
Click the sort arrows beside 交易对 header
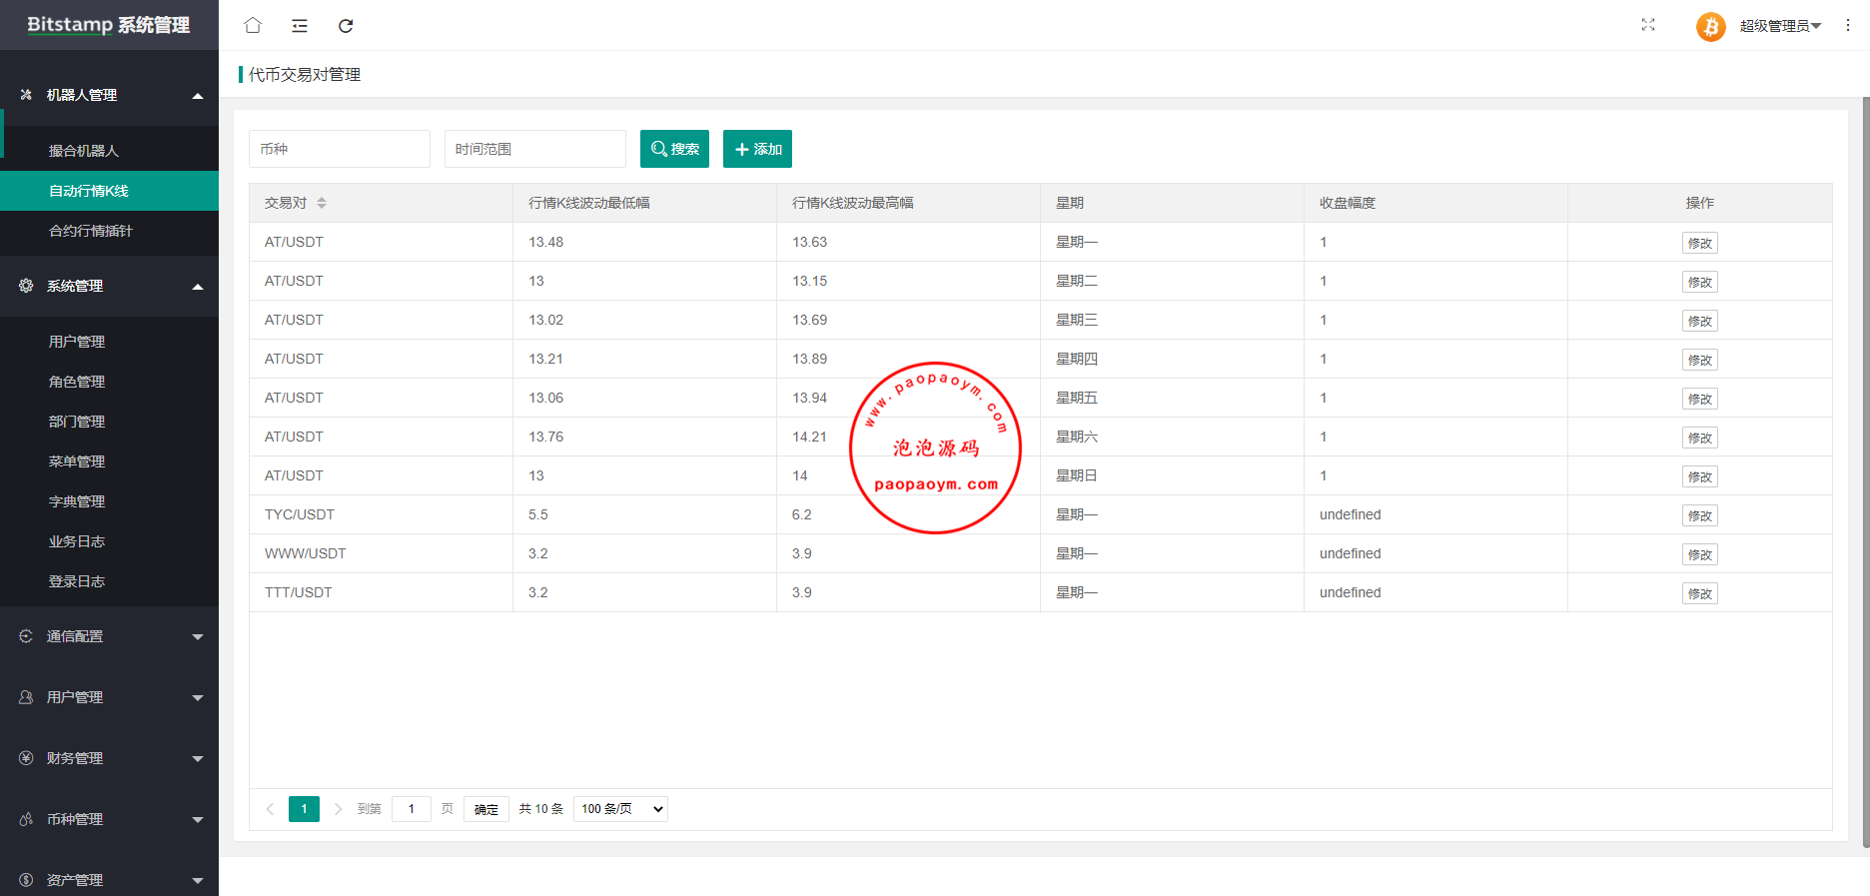pyautogui.click(x=322, y=203)
